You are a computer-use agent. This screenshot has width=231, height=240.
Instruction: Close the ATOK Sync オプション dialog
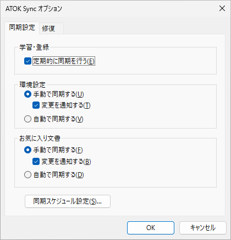click(x=222, y=8)
